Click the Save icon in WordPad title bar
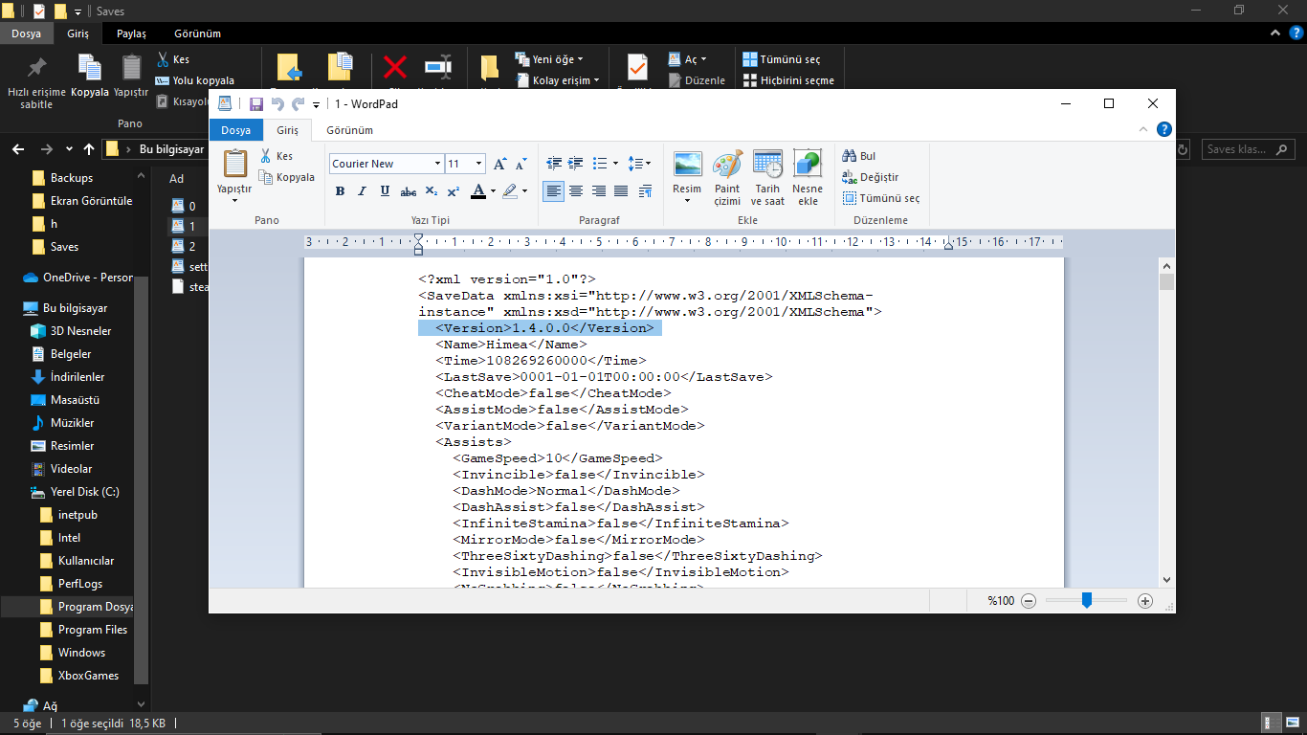 256,104
